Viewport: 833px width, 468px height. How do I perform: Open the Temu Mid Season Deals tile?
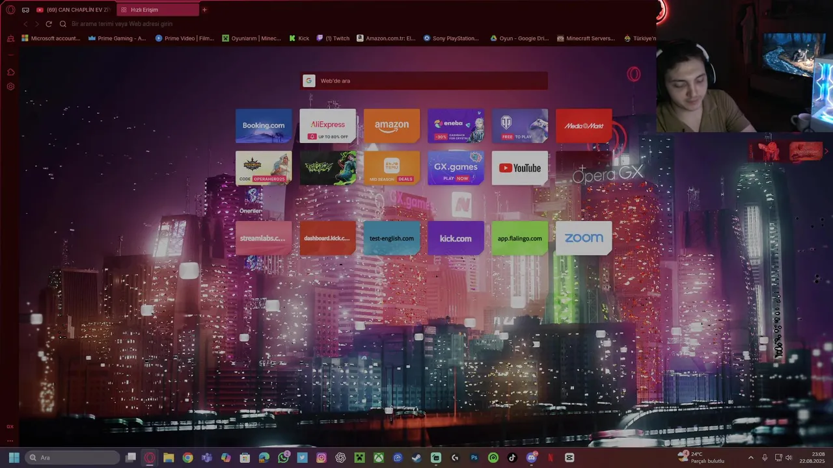[x=392, y=168]
